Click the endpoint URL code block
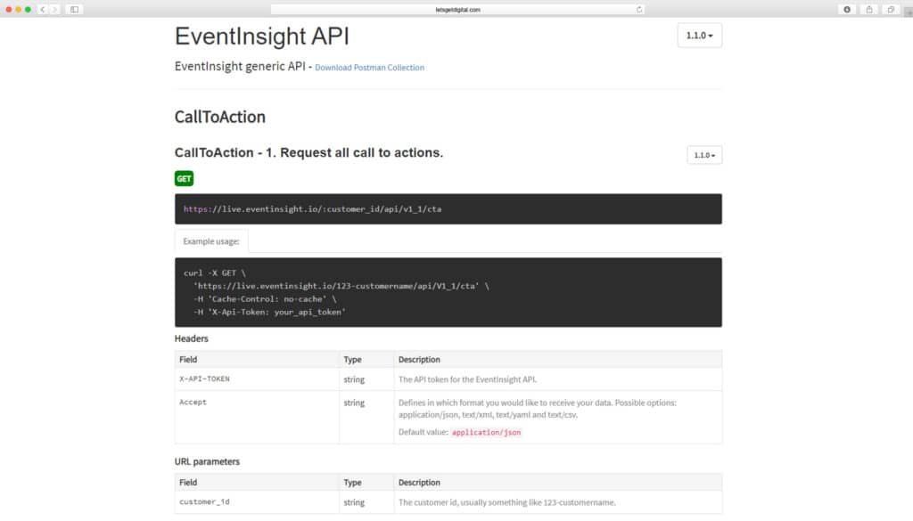913x521 pixels. (x=448, y=208)
